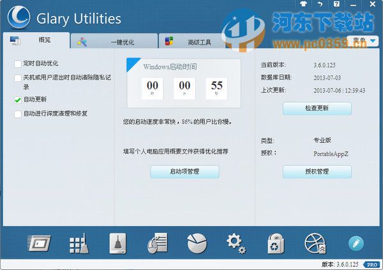Click the status bar 版本: 3.6.0.125 text

pyautogui.click(x=340, y=264)
